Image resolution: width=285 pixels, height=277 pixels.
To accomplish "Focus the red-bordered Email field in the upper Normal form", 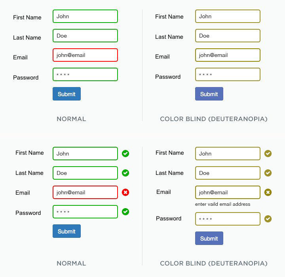I will tap(85, 55).
